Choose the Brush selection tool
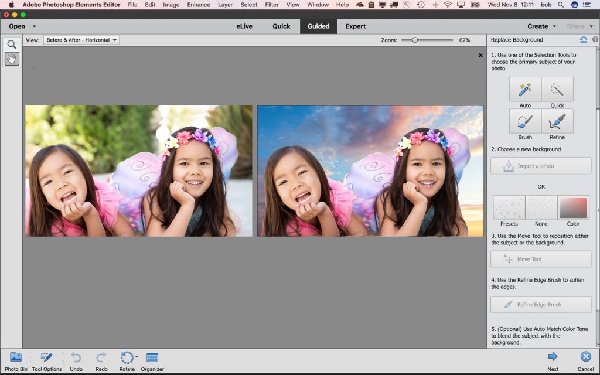The width and height of the screenshot is (600, 375). (524, 121)
